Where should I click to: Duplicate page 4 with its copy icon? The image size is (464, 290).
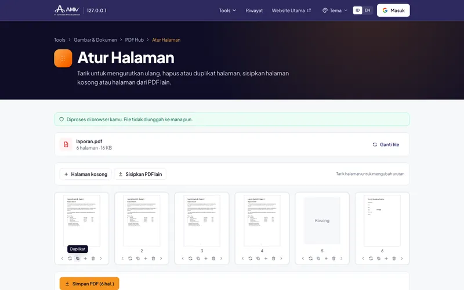point(258,258)
